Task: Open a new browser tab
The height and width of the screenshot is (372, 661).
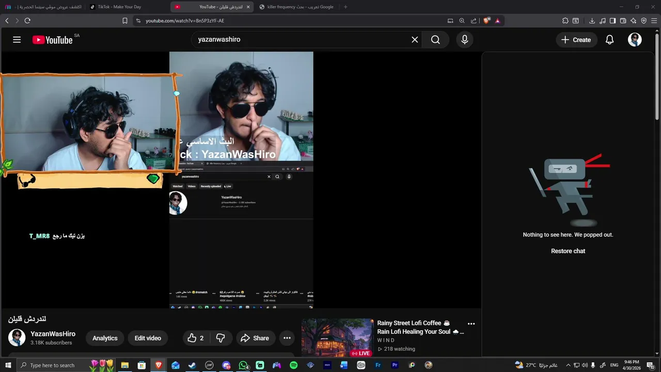Action: click(345, 7)
